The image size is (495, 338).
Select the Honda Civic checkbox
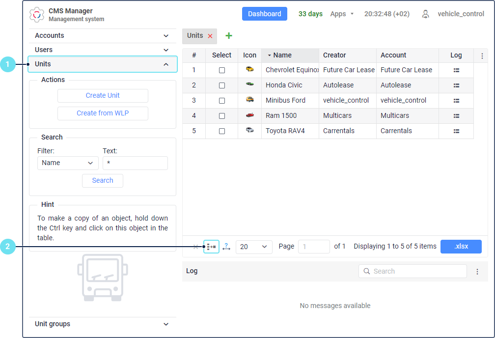[x=222, y=85]
